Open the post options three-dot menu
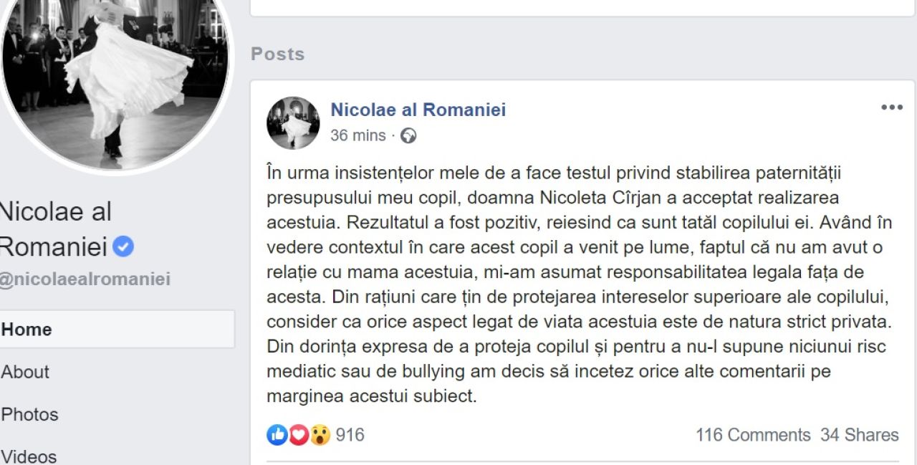917x465 pixels. click(891, 107)
